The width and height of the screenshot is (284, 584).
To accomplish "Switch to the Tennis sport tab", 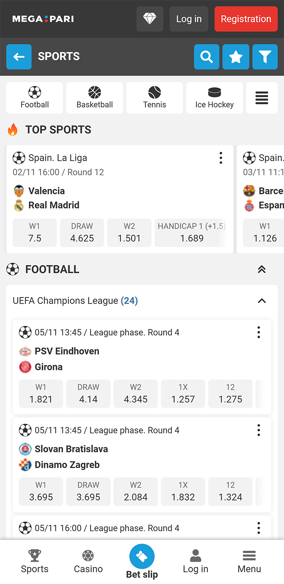I will tap(154, 98).
